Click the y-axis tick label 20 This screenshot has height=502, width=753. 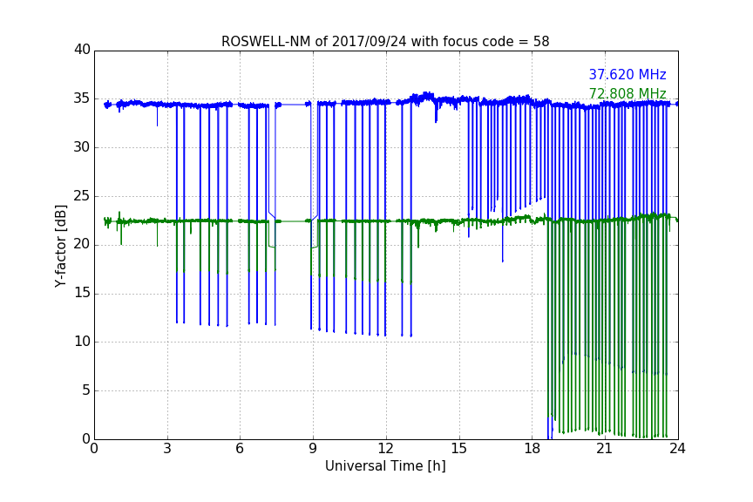point(82,245)
